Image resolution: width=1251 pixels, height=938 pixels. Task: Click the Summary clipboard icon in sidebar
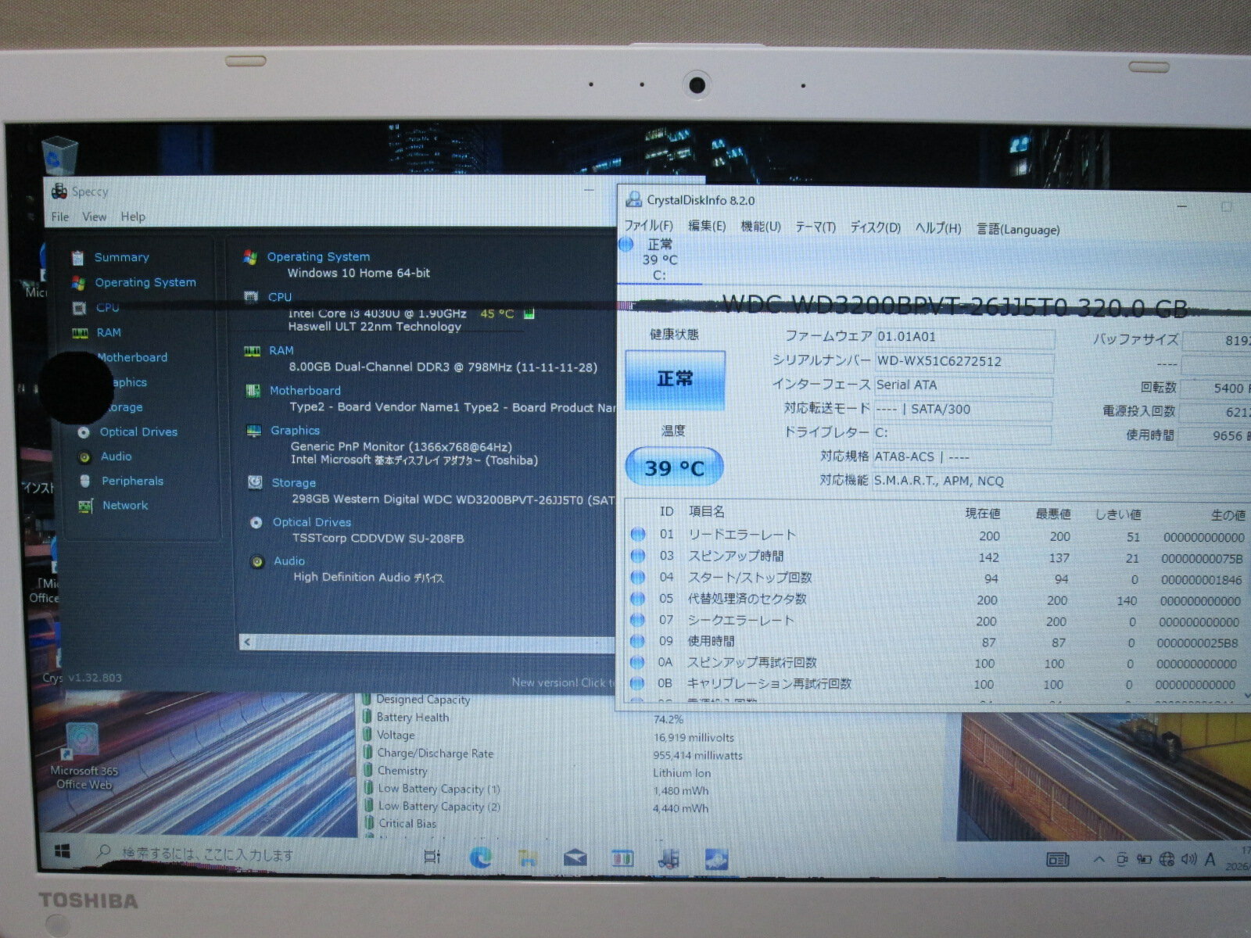77,258
